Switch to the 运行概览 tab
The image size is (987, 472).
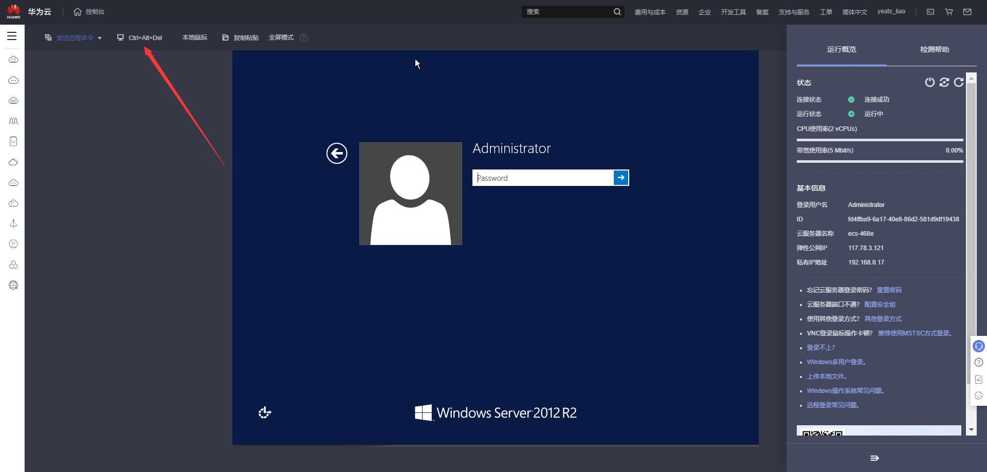point(842,49)
